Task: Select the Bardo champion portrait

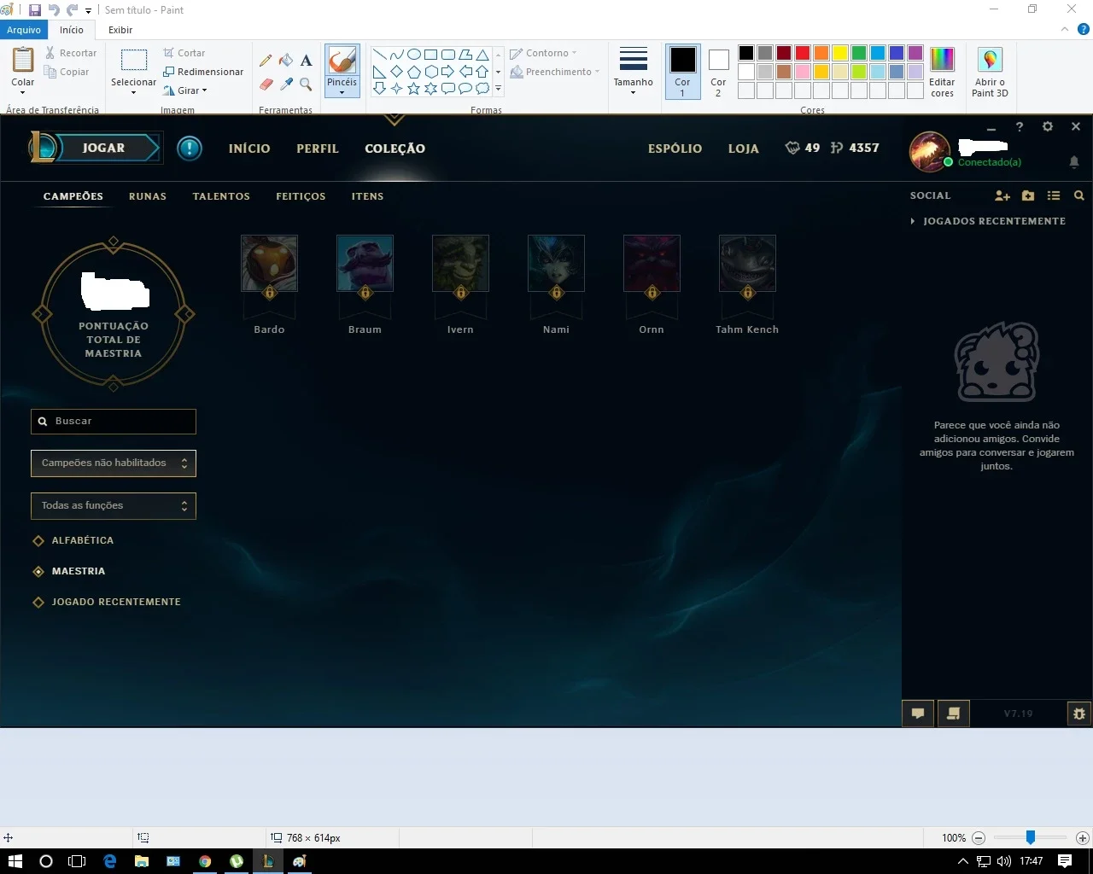Action: coord(269,264)
